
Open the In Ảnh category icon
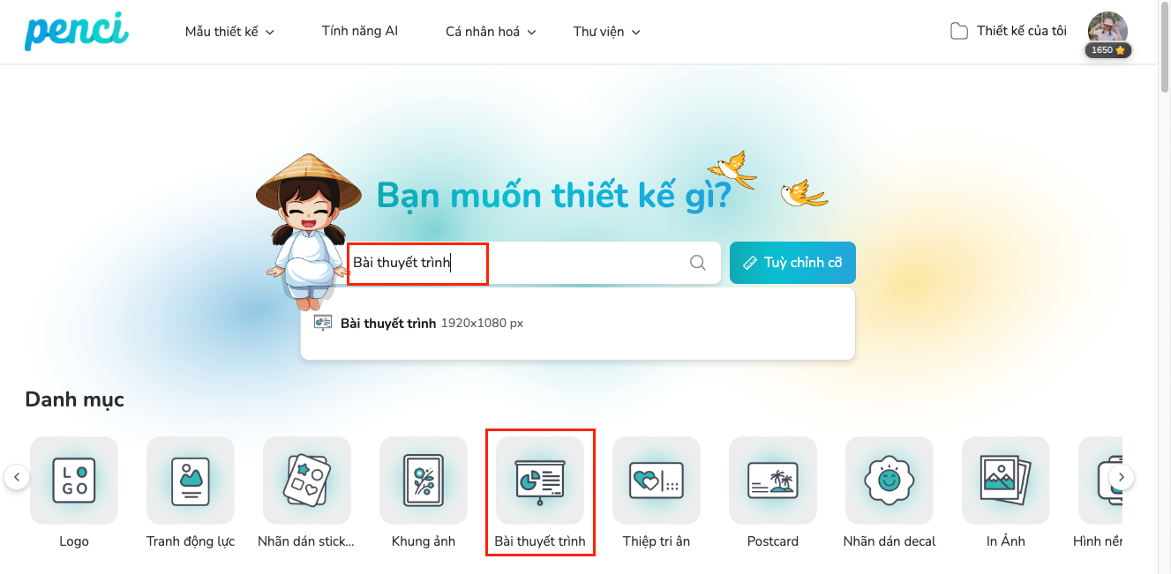click(1006, 481)
